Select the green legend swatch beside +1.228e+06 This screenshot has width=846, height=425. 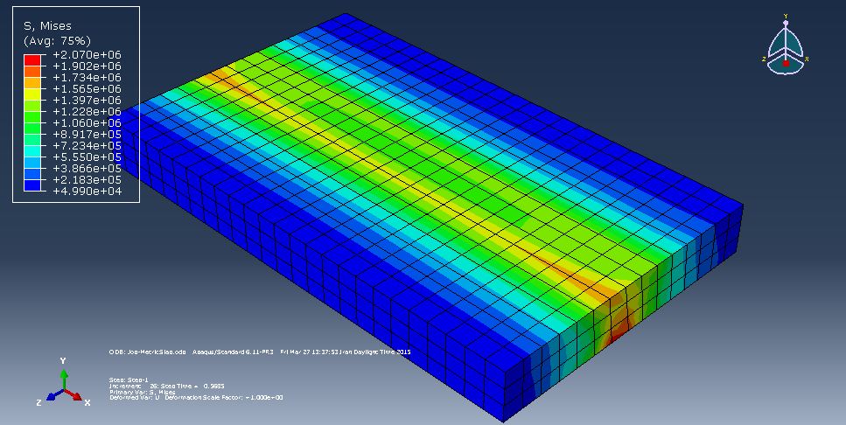click(x=31, y=117)
